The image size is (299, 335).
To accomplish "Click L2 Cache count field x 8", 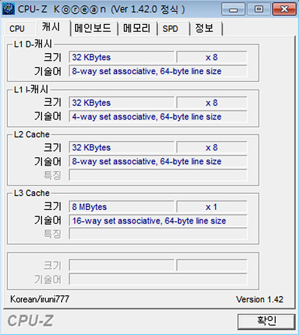I will (212, 147).
